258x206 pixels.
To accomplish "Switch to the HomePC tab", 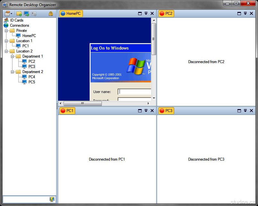I will coord(71,14).
